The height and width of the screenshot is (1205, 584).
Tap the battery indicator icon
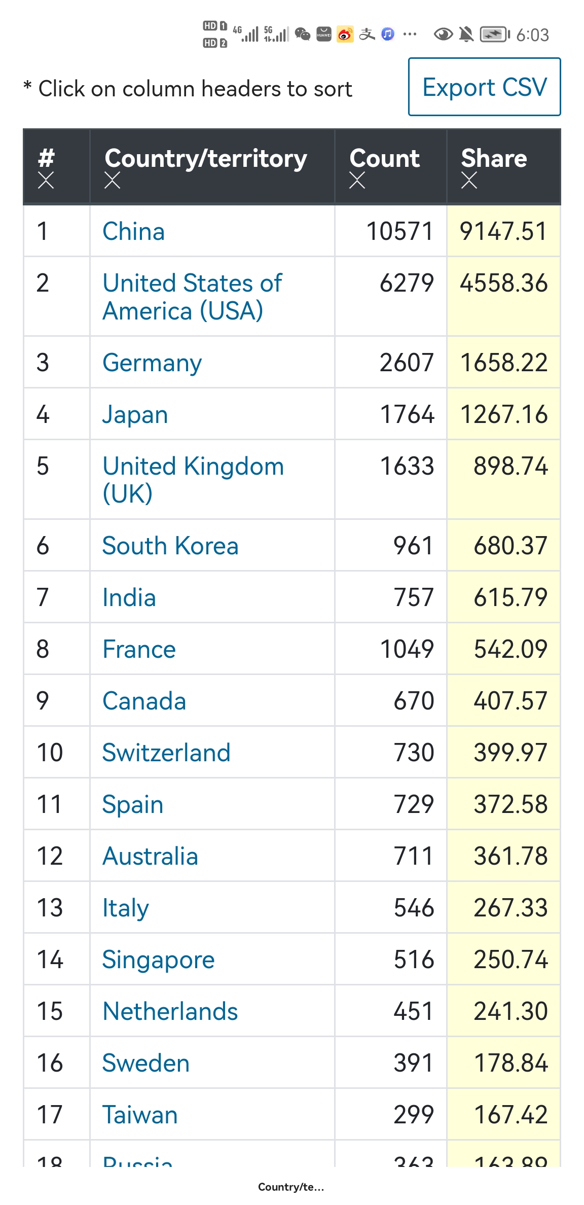point(494,34)
